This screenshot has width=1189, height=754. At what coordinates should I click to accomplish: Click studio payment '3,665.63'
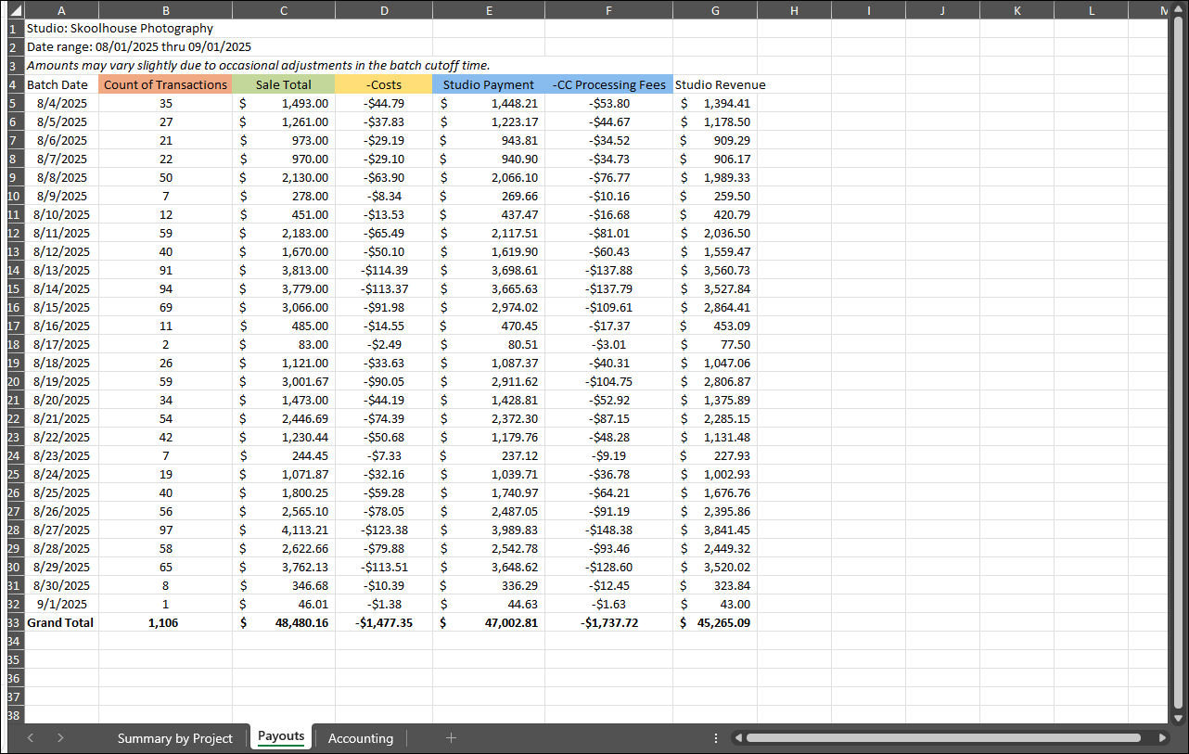click(x=489, y=288)
